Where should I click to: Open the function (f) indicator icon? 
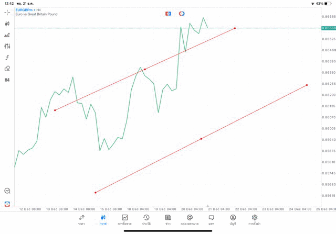tap(7, 58)
